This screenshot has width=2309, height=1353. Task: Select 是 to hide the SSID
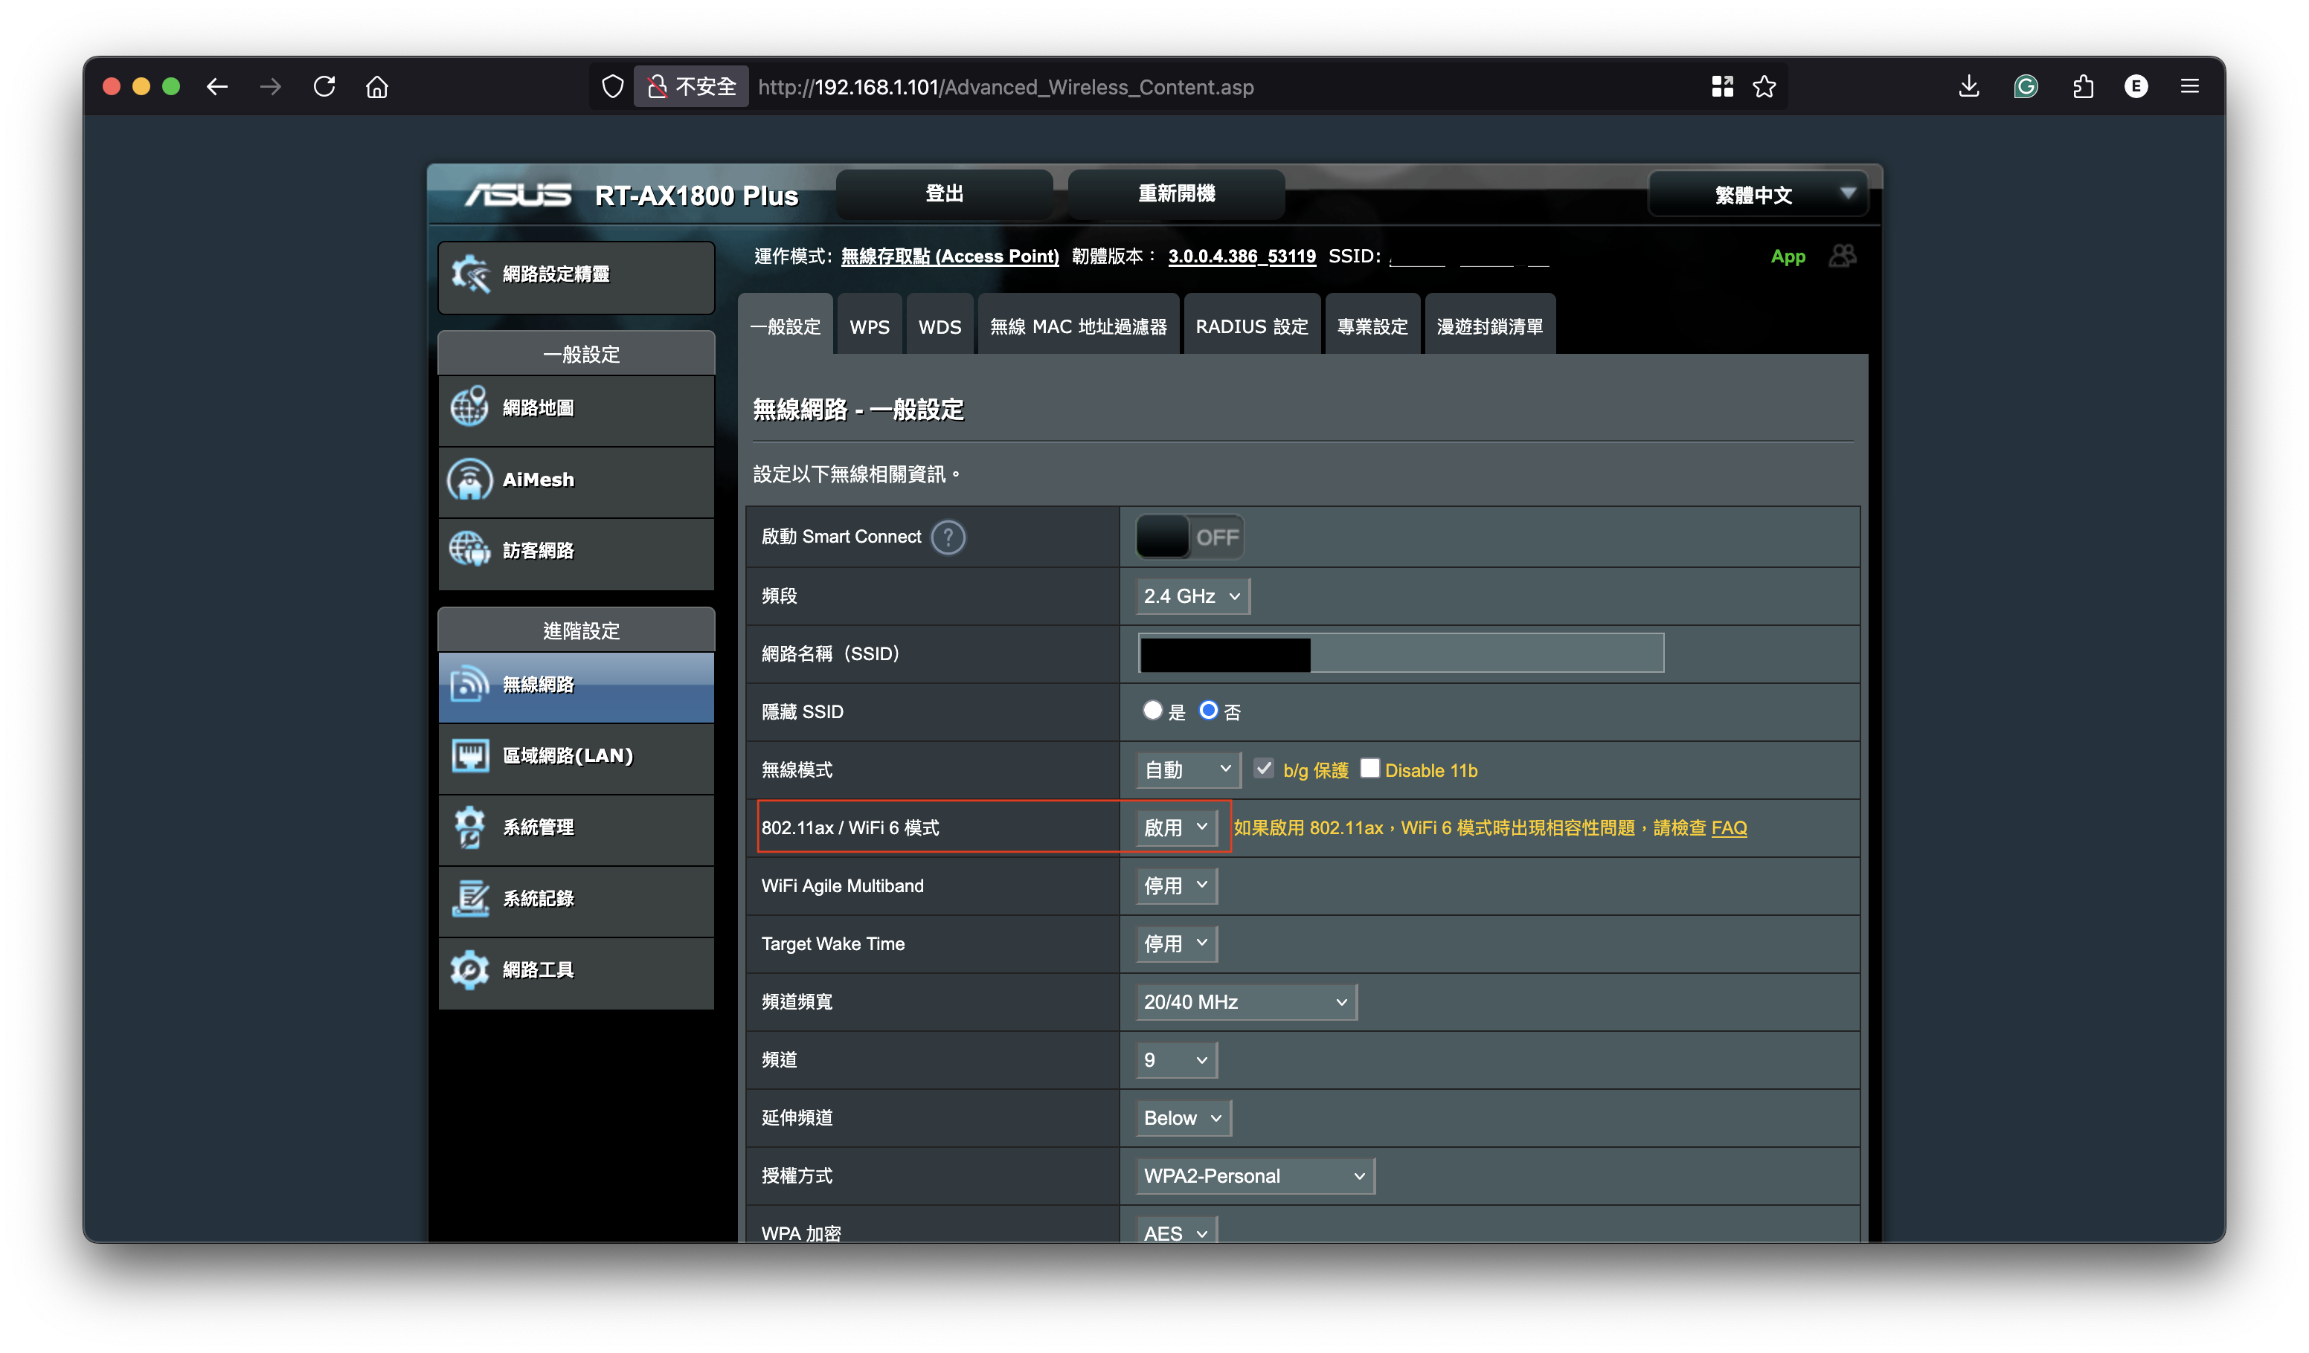click(1153, 711)
